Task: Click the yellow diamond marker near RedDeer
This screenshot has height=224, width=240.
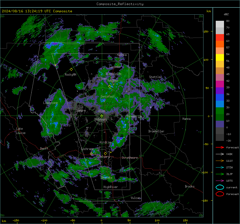Action: [x=110, y=87]
